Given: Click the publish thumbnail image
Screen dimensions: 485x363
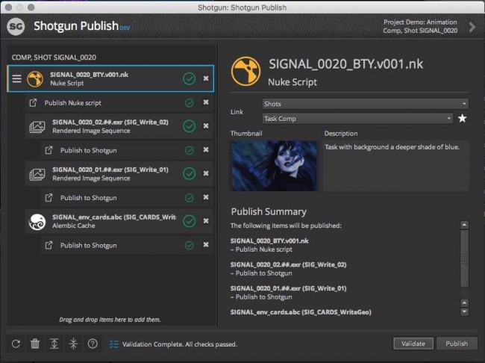Looking at the screenshot, I should coord(275,166).
